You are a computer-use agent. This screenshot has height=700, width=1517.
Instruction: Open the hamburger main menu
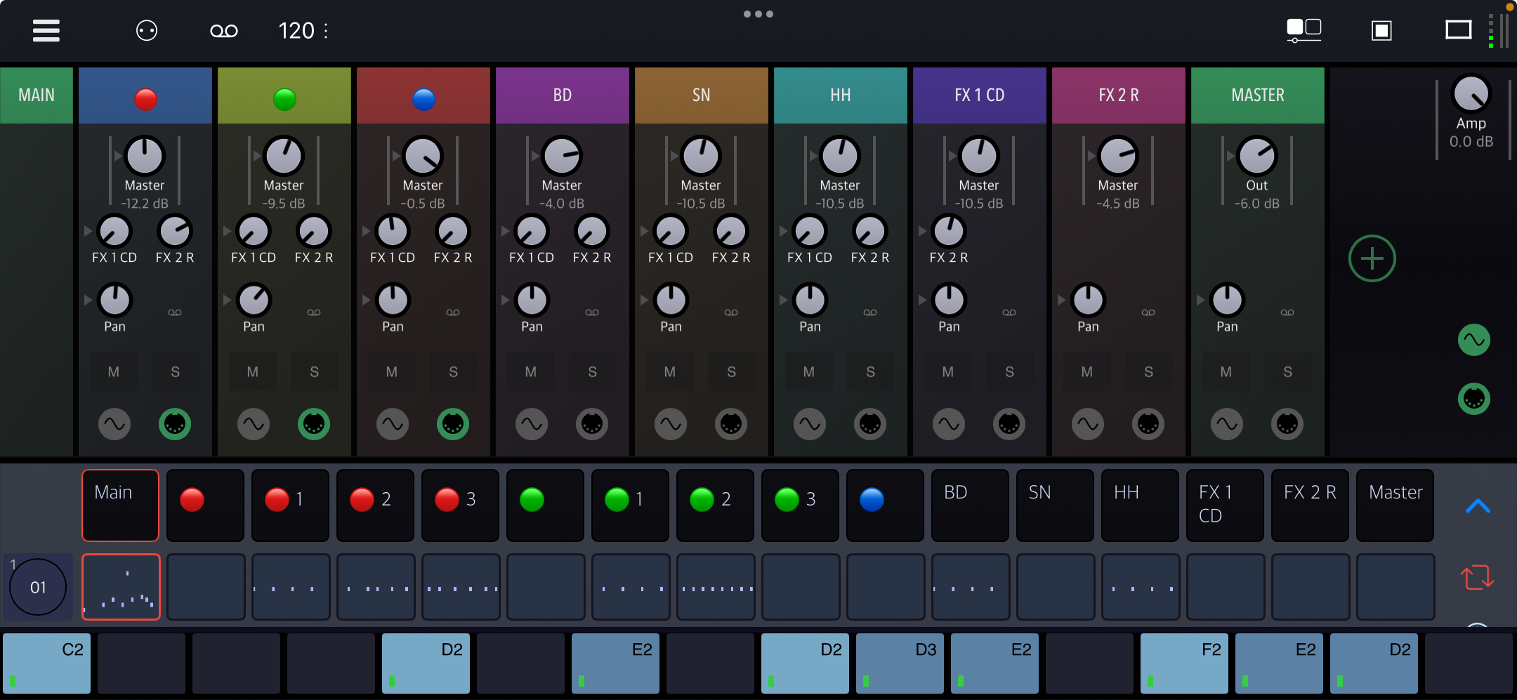[x=46, y=30]
